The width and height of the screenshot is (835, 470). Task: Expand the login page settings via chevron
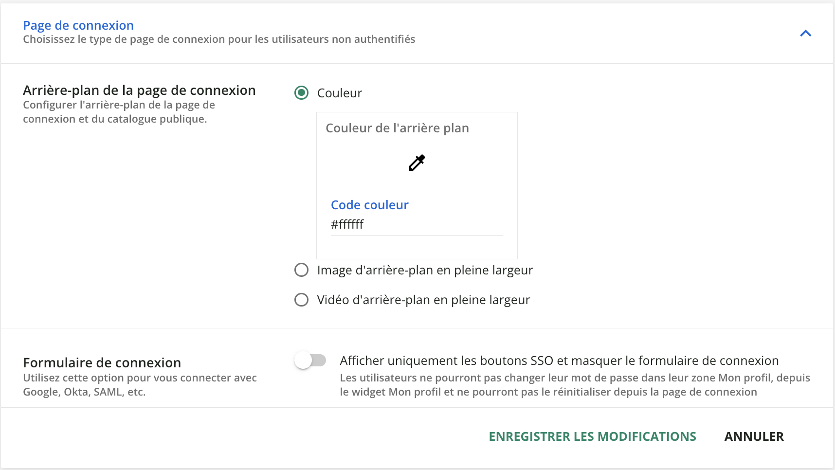805,33
